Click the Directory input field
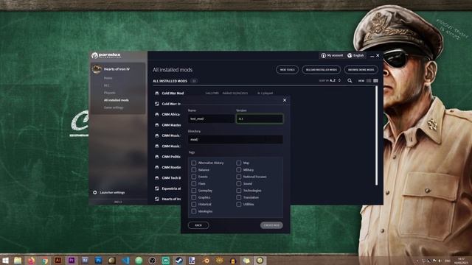472x265 pixels. pyautogui.click(x=235, y=139)
